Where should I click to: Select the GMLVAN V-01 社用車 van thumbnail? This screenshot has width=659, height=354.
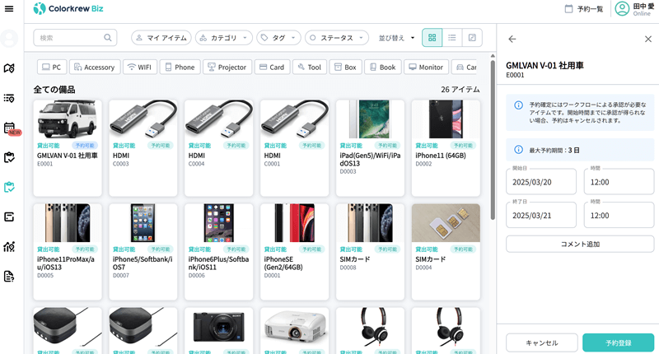point(68,119)
